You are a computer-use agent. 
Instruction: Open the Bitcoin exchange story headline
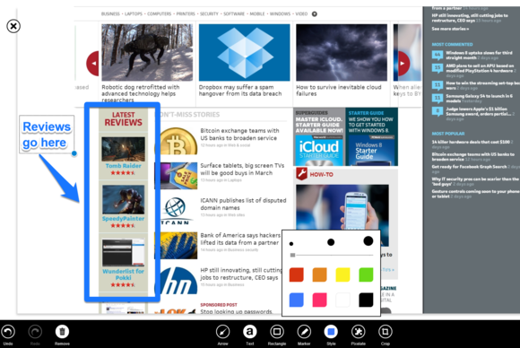tap(239, 135)
